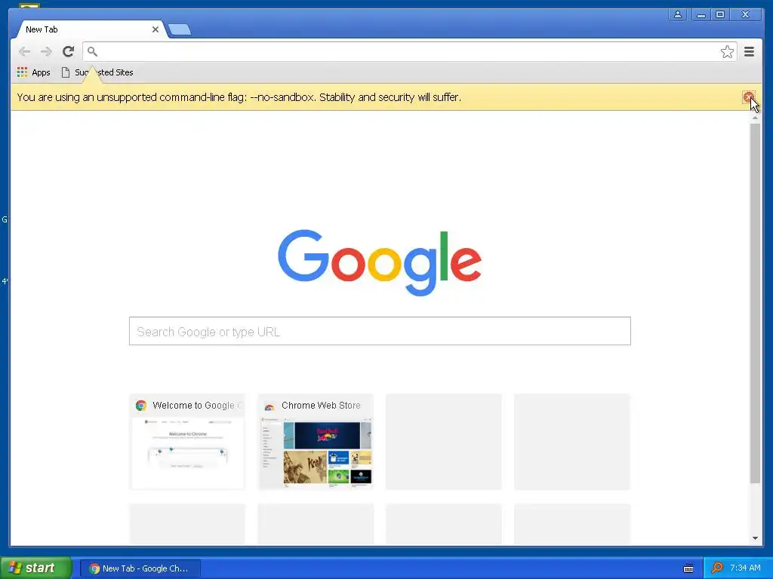Open the Chrome Web Store thumbnail
Image resolution: width=773 pixels, height=579 pixels.
pyautogui.click(x=316, y=442)
